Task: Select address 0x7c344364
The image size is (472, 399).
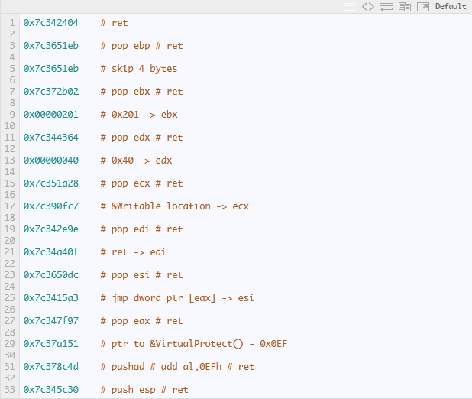Action: pyautogui.click(x=51, y=138)
